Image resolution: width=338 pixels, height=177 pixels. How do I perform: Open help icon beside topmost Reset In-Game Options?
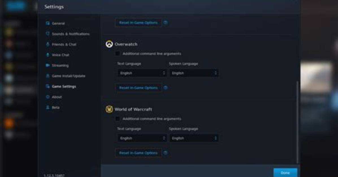[166, 23]
